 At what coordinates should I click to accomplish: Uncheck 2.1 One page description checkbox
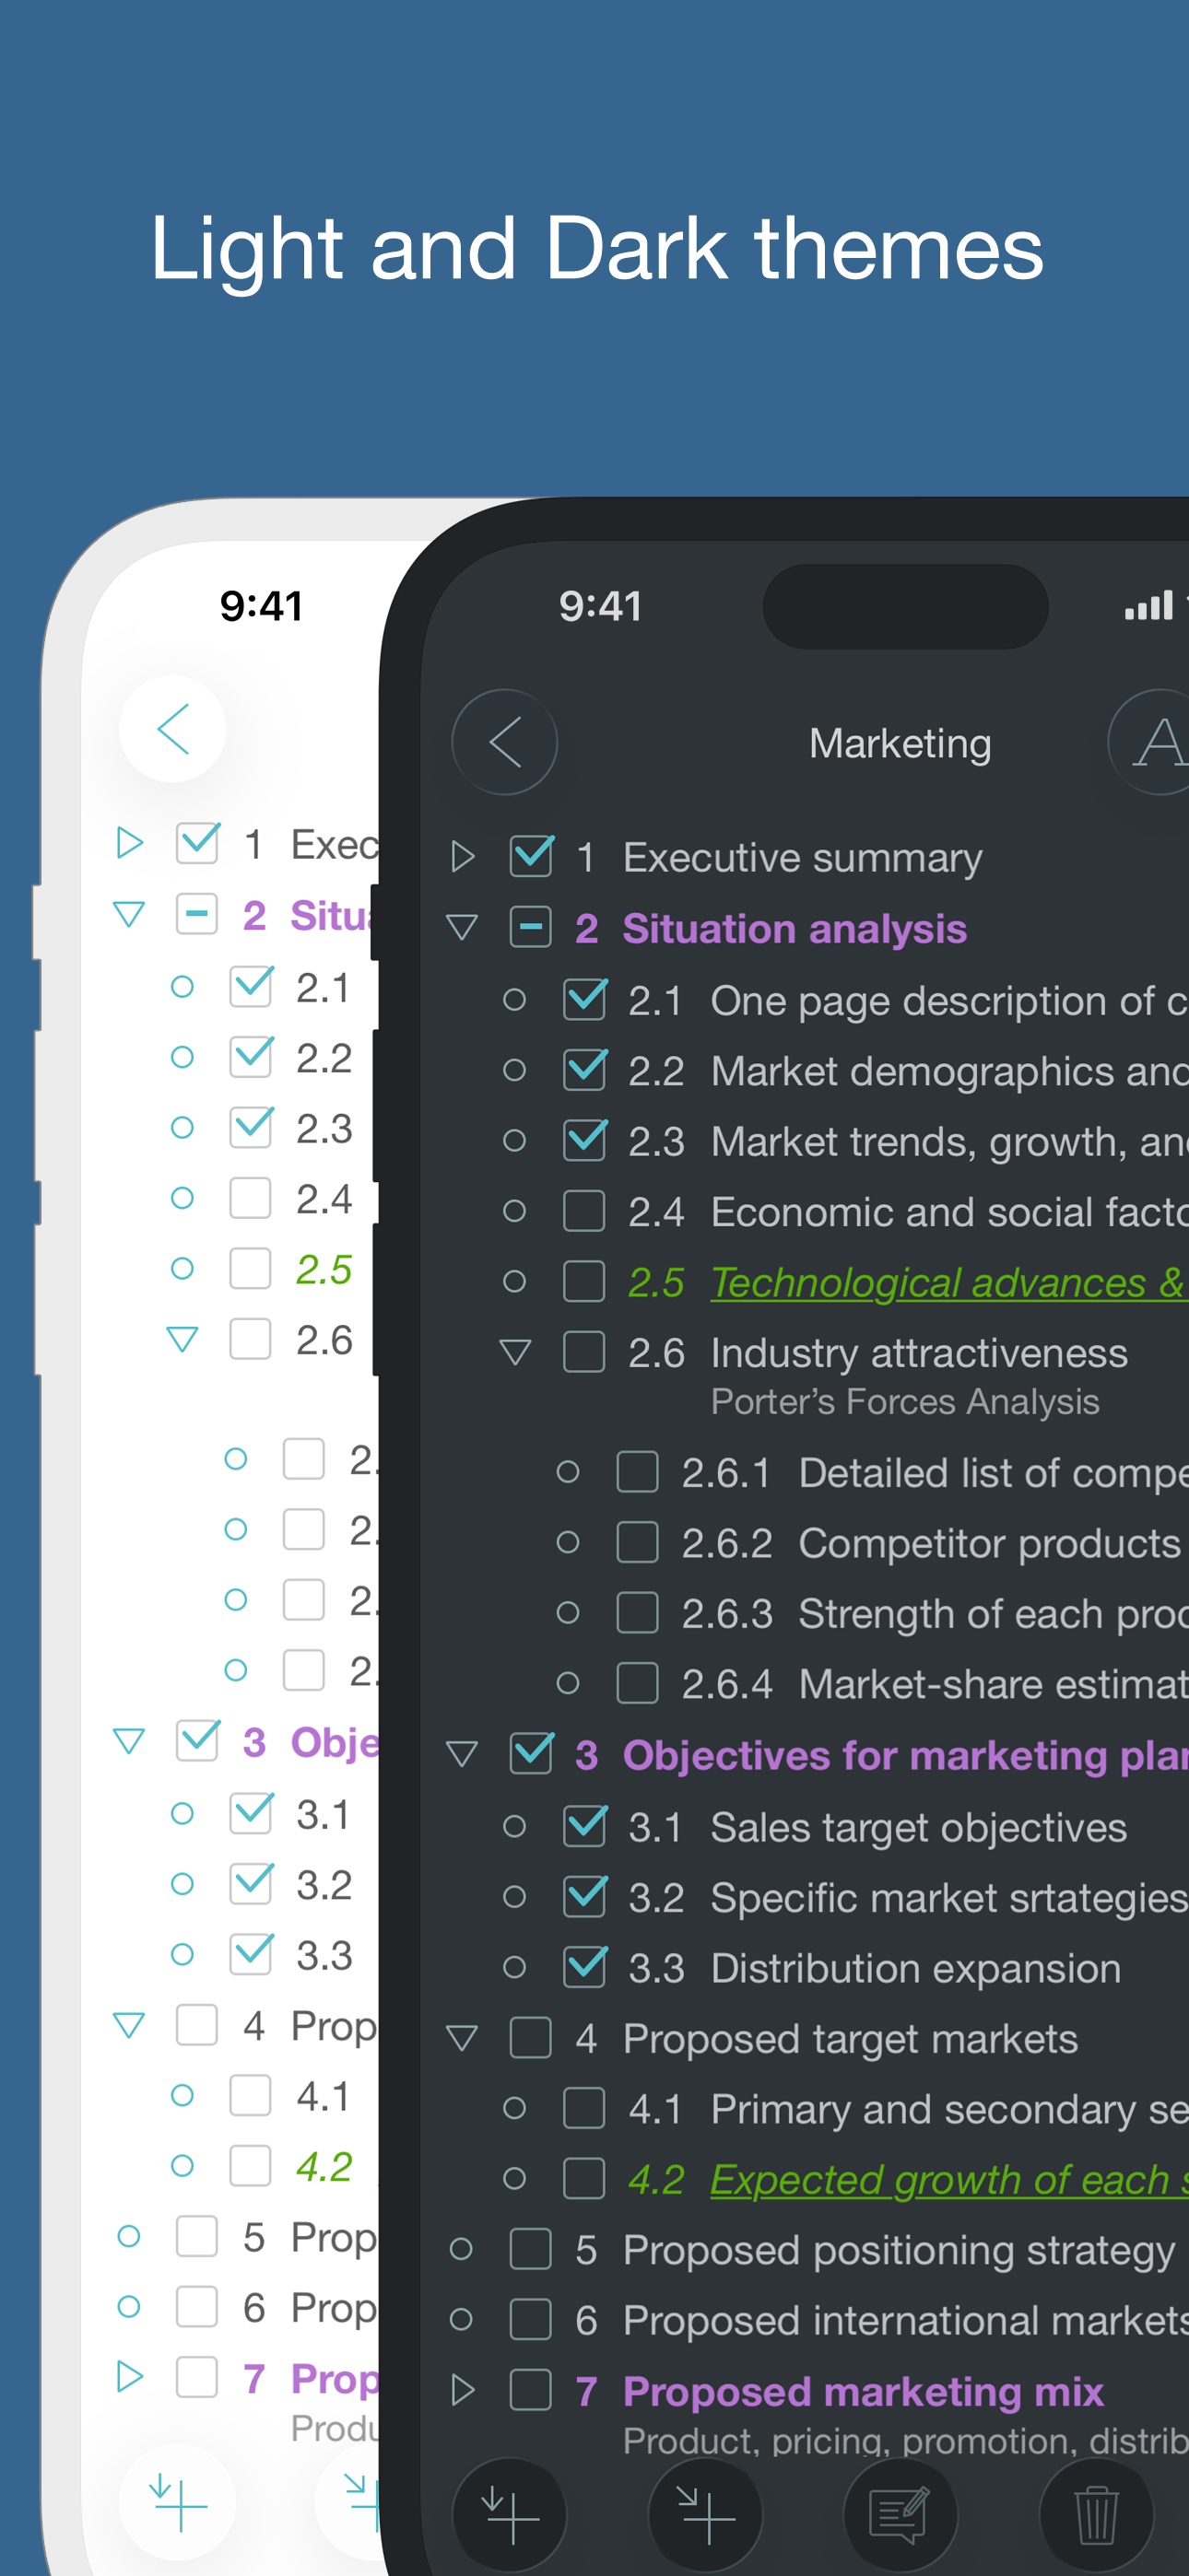point(585,999)
